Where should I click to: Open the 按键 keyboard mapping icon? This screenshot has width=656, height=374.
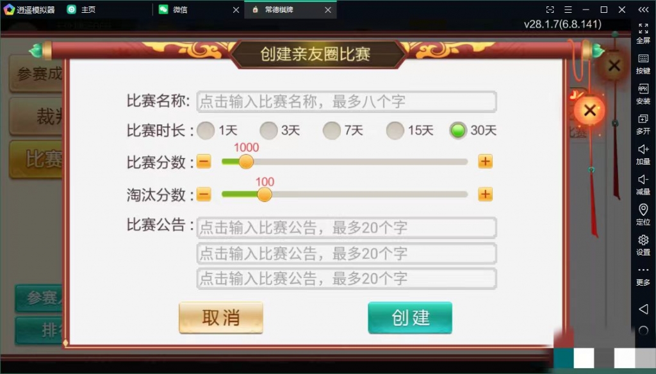pos(643,64)
